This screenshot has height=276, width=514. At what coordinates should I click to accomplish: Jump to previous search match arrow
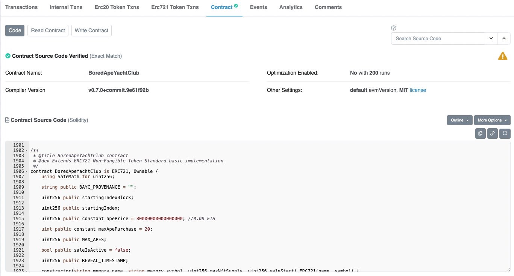[504, 38]
